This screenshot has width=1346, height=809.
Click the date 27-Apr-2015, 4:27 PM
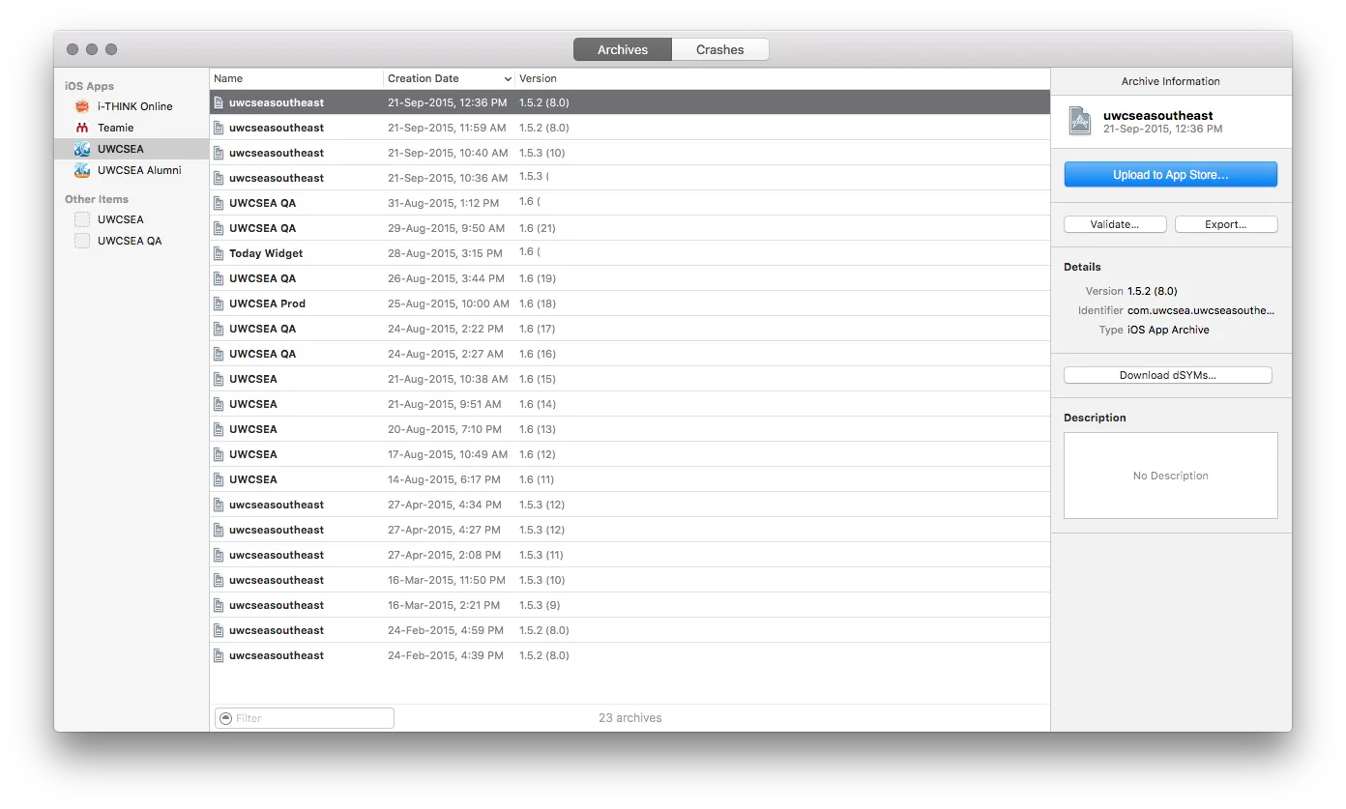pyautogui.click(x=445, y=530)
